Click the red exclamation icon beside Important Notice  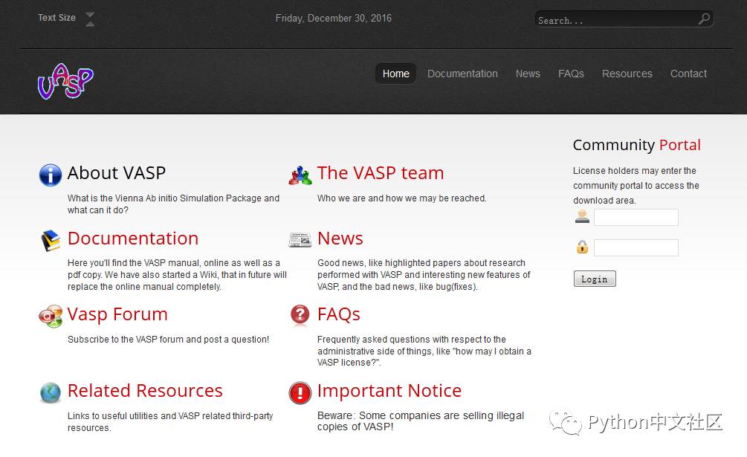pos(300,393)
